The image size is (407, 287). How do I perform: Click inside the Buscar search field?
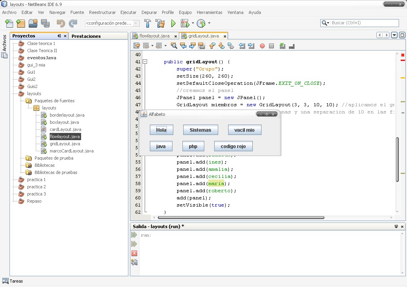(x=362, y=23)
